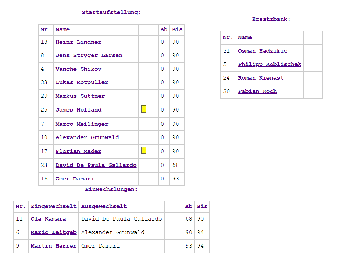Click the Mario Leitgeb link
Viewport: 338px width, 265px height.
point(54,232)
